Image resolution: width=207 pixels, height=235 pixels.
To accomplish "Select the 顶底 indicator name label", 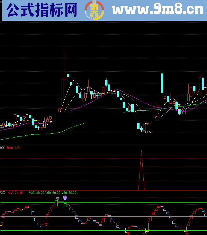I will (2, 193).
